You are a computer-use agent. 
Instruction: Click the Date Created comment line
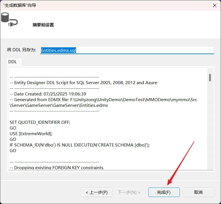click(48, 94)
